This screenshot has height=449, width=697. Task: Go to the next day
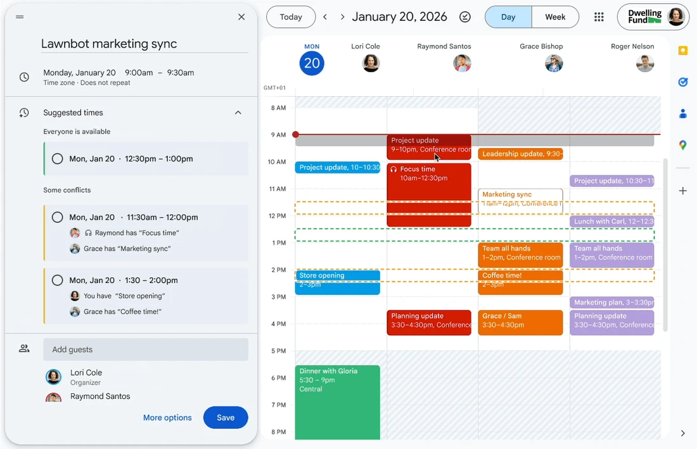tap(342, 17)
